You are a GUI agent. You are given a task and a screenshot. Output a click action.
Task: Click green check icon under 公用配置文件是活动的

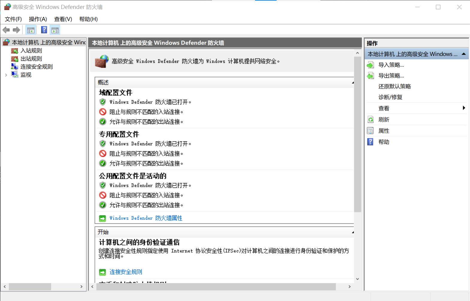pos(103,205)
